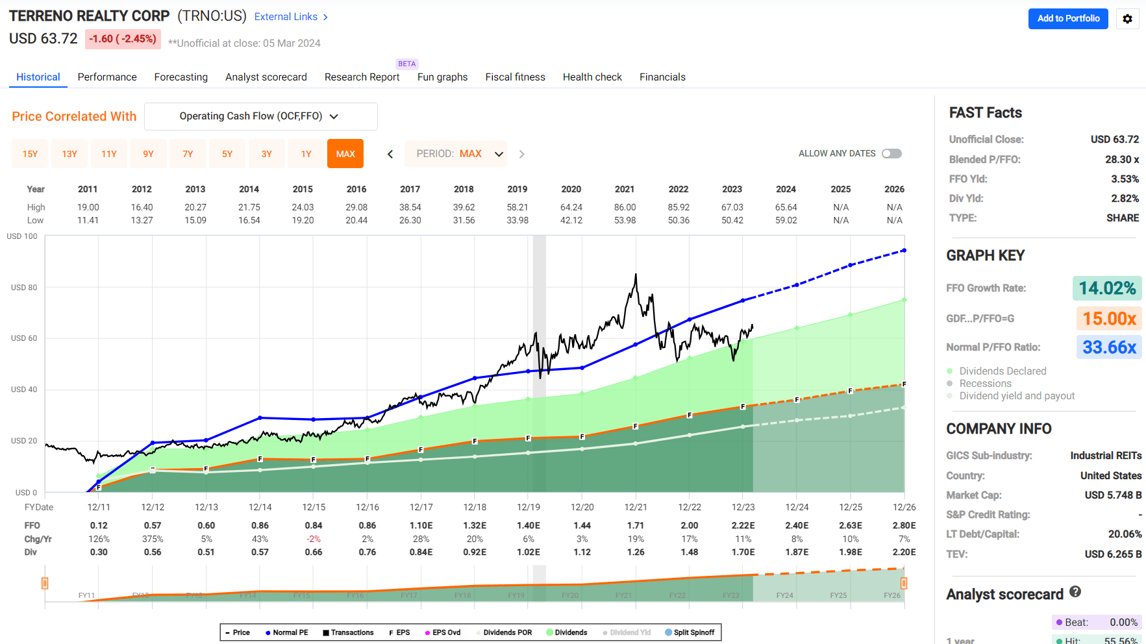Screen dimensions: 1146x644
Task: Open Research Report tab
Action: click(362, 77)
